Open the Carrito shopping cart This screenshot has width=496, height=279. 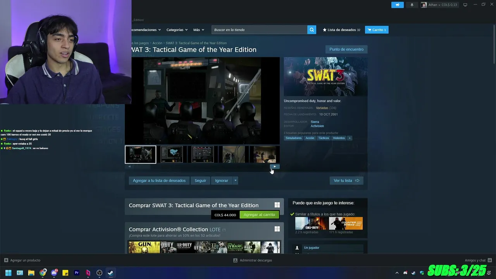tap(377, 30)
